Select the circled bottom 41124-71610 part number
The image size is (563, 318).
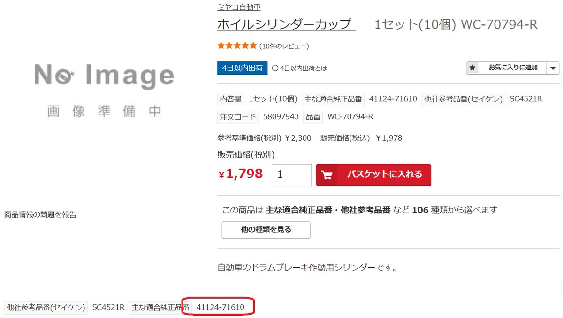220,308
